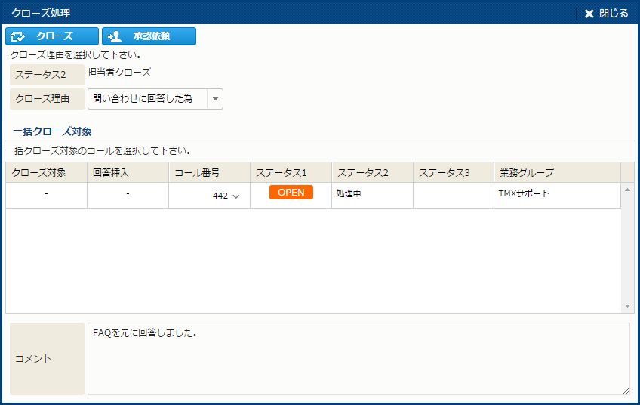
Task: Click the orange OPEN status badge
Action: (x=291, y=193)
